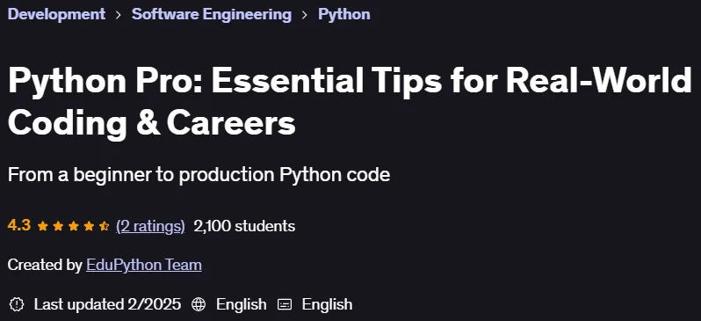701x321 pixels.
Task: Click the half-filled fifth star
Action: (x=105, y=226)
